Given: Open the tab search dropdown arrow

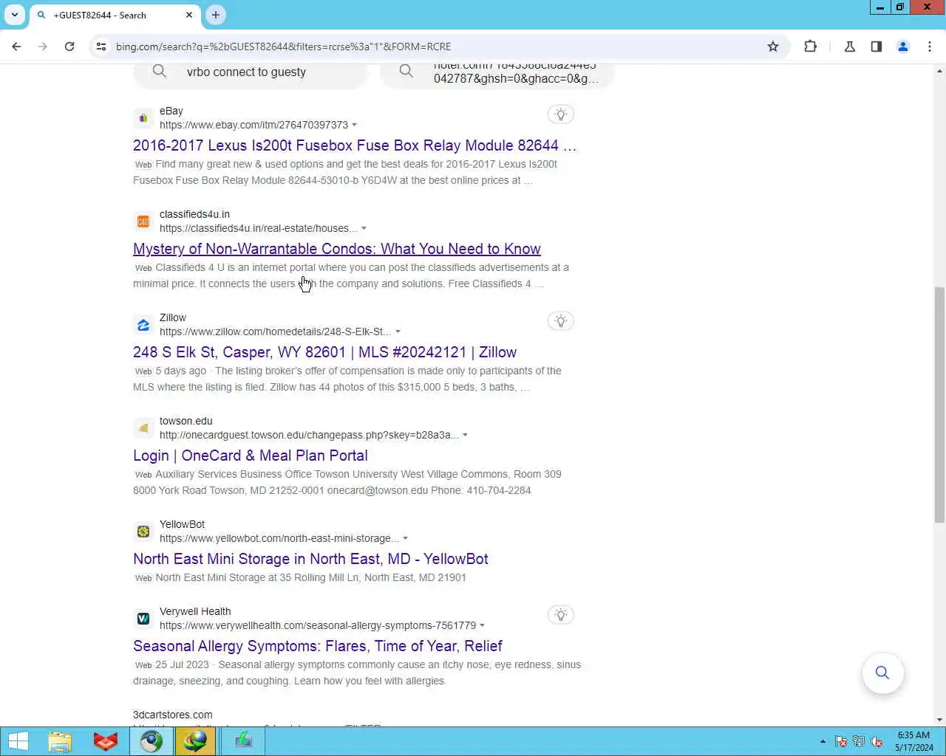Looking at the screenshot, I should (15, 15).
